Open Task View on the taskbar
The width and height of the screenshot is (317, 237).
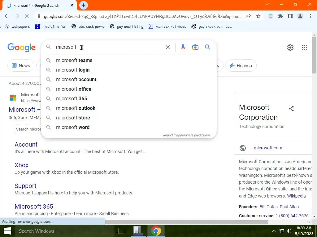121,231
